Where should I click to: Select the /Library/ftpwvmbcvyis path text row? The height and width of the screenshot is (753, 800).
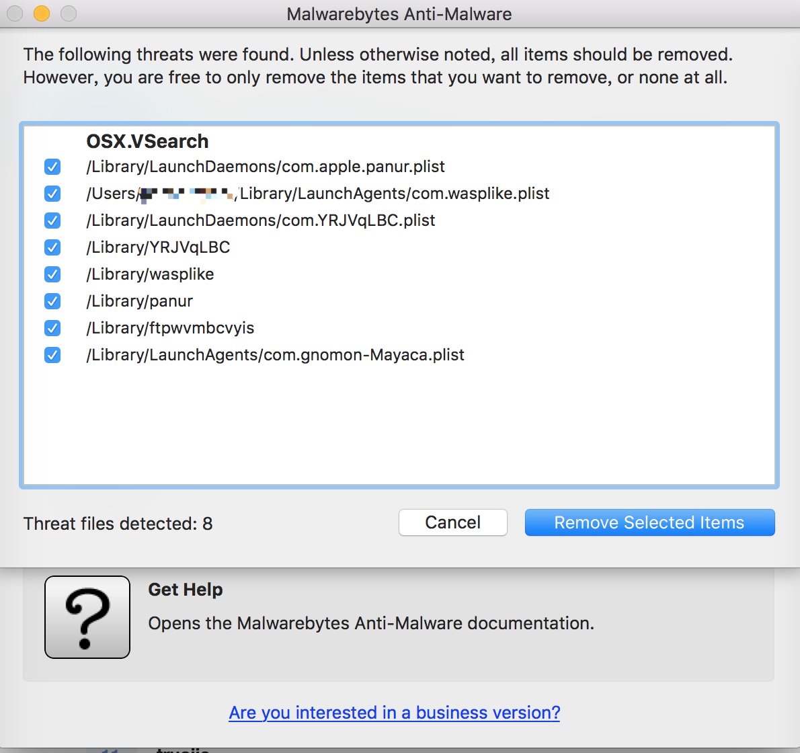coord(170,328)
